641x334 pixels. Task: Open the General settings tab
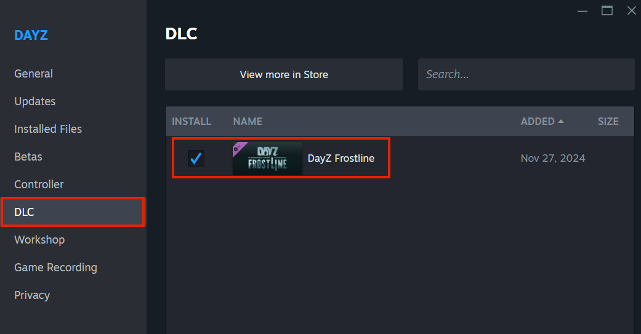pyautogui.click(x=33, y=73)
